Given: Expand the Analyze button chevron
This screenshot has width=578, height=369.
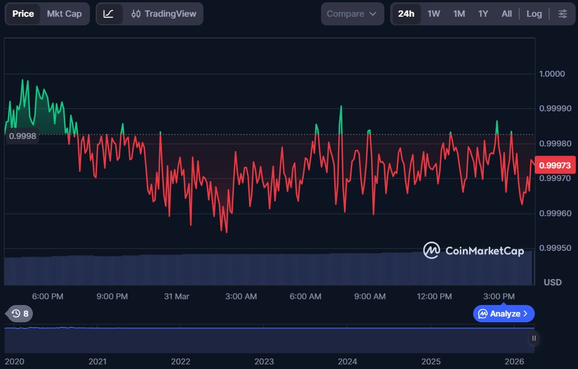Looking at the screenshot, I should coord(526,314).
